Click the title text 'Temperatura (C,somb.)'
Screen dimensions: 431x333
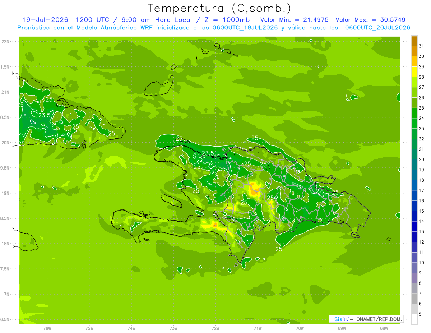coord(219,8)
